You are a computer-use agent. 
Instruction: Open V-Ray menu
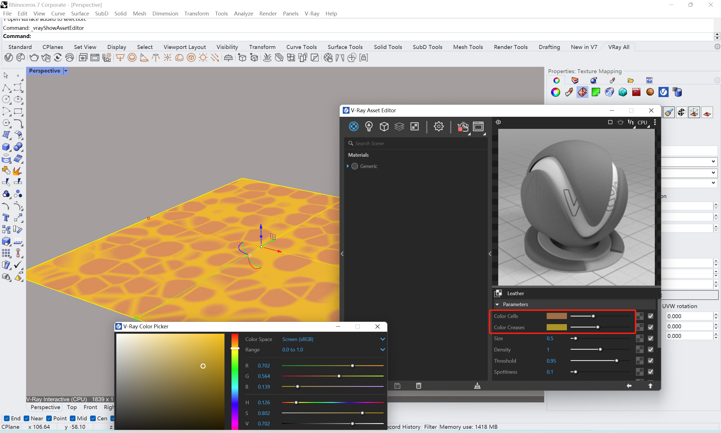pyautogui.click(x=311, y=14)
